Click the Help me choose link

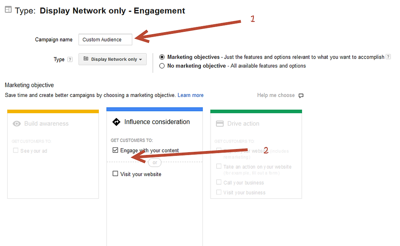(276, 95)
